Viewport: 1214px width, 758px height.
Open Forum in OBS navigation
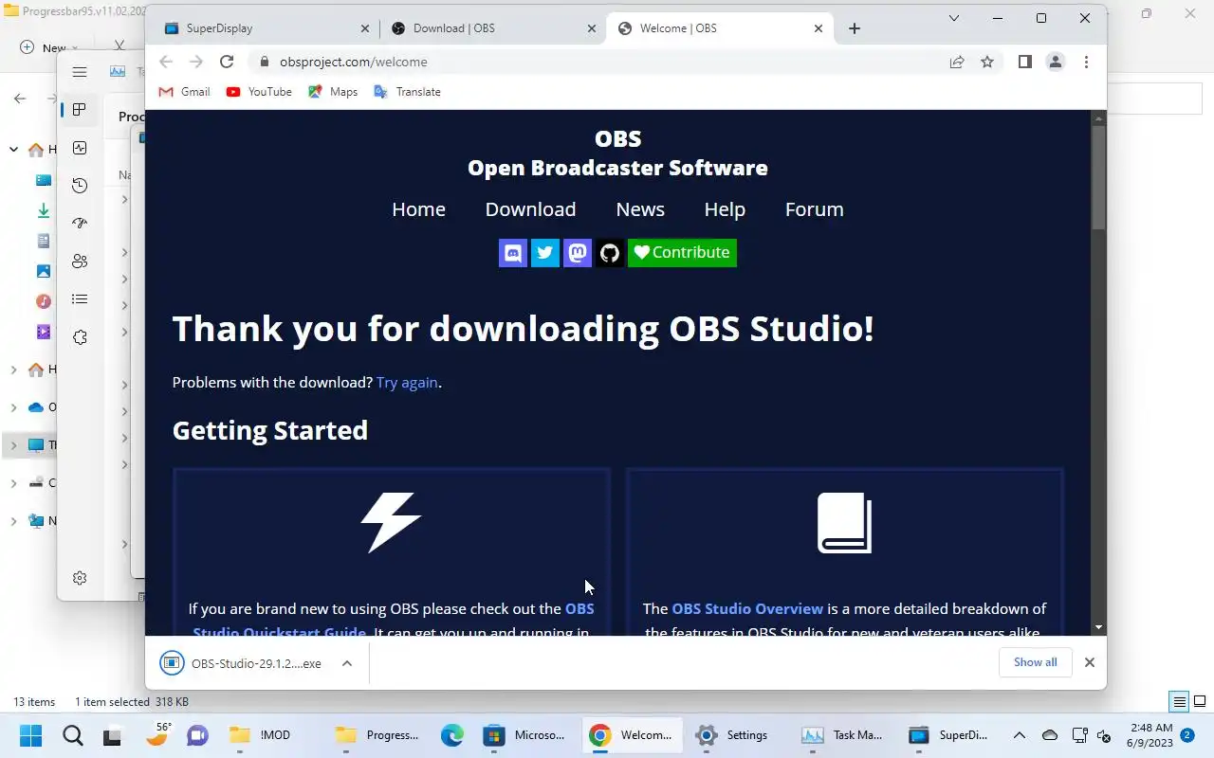click(814, 209)
